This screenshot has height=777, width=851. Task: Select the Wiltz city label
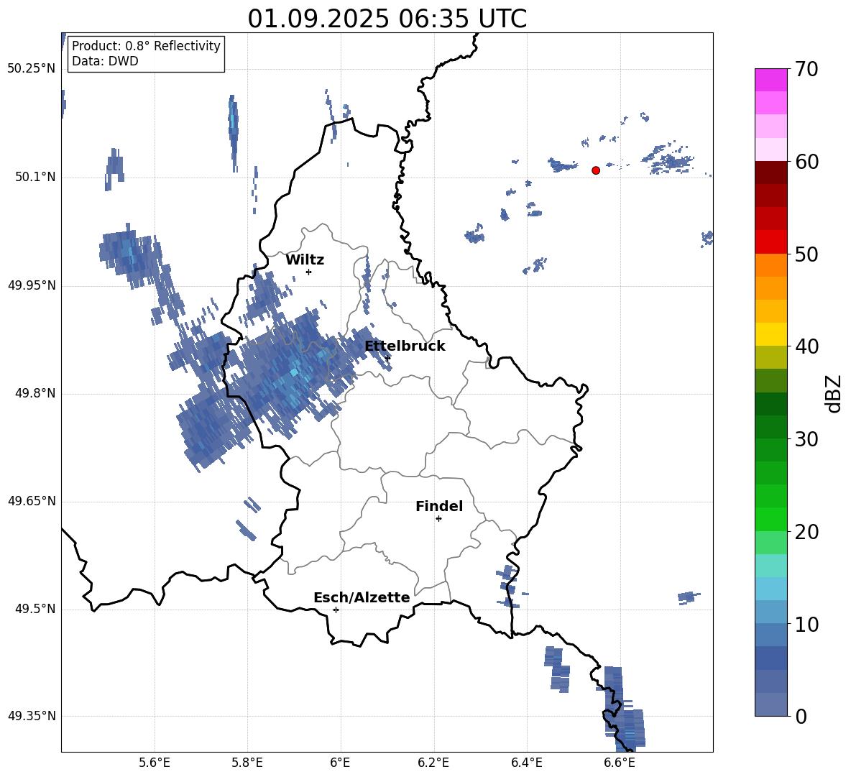(x=305, y=260)
